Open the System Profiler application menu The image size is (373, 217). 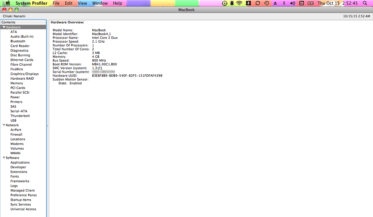(32, 3)
